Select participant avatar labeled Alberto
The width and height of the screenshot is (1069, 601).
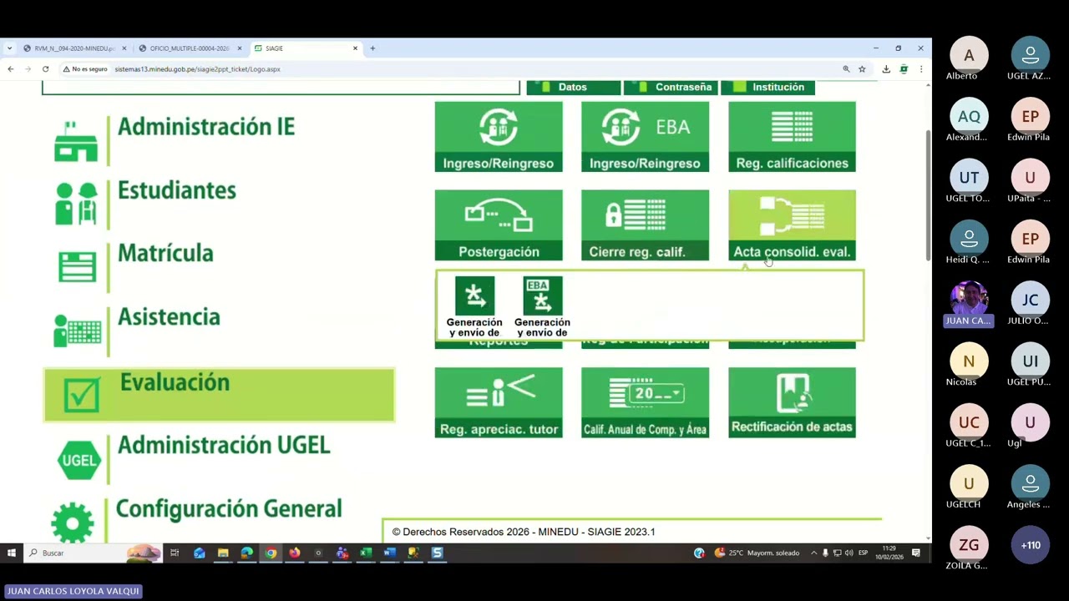[x=969, y=56]
